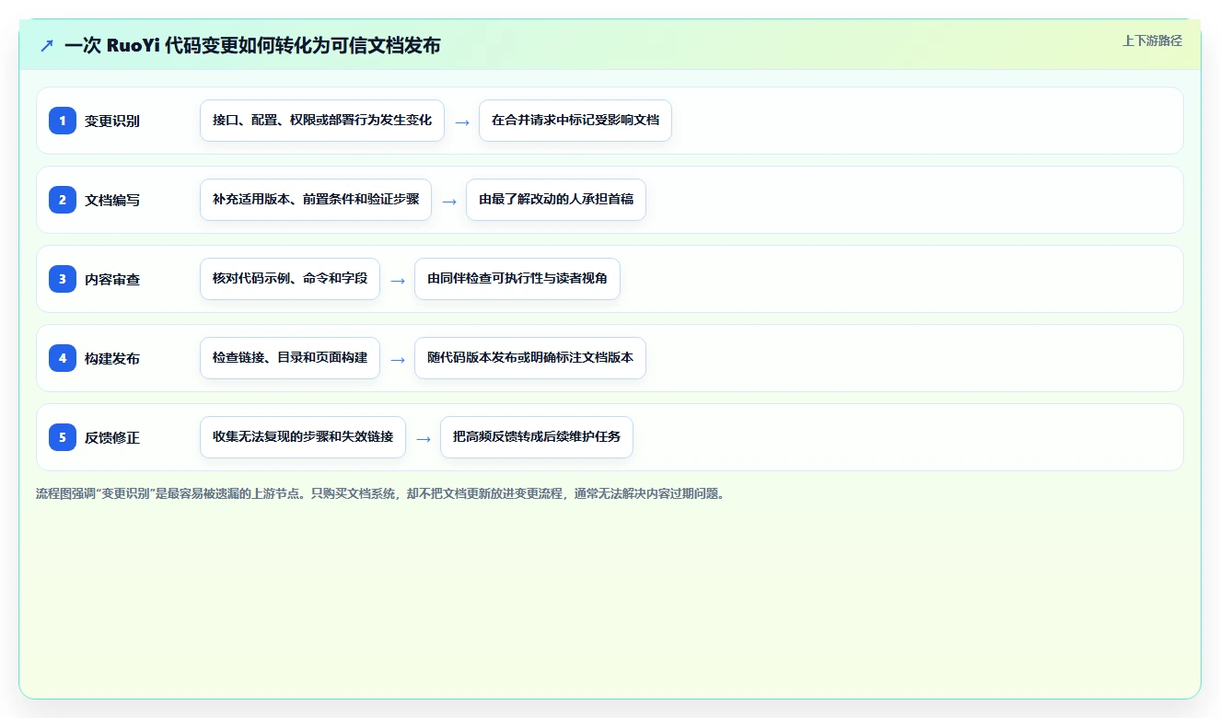
Task: Select step number 5 badge
Action: tap(63, 437)
